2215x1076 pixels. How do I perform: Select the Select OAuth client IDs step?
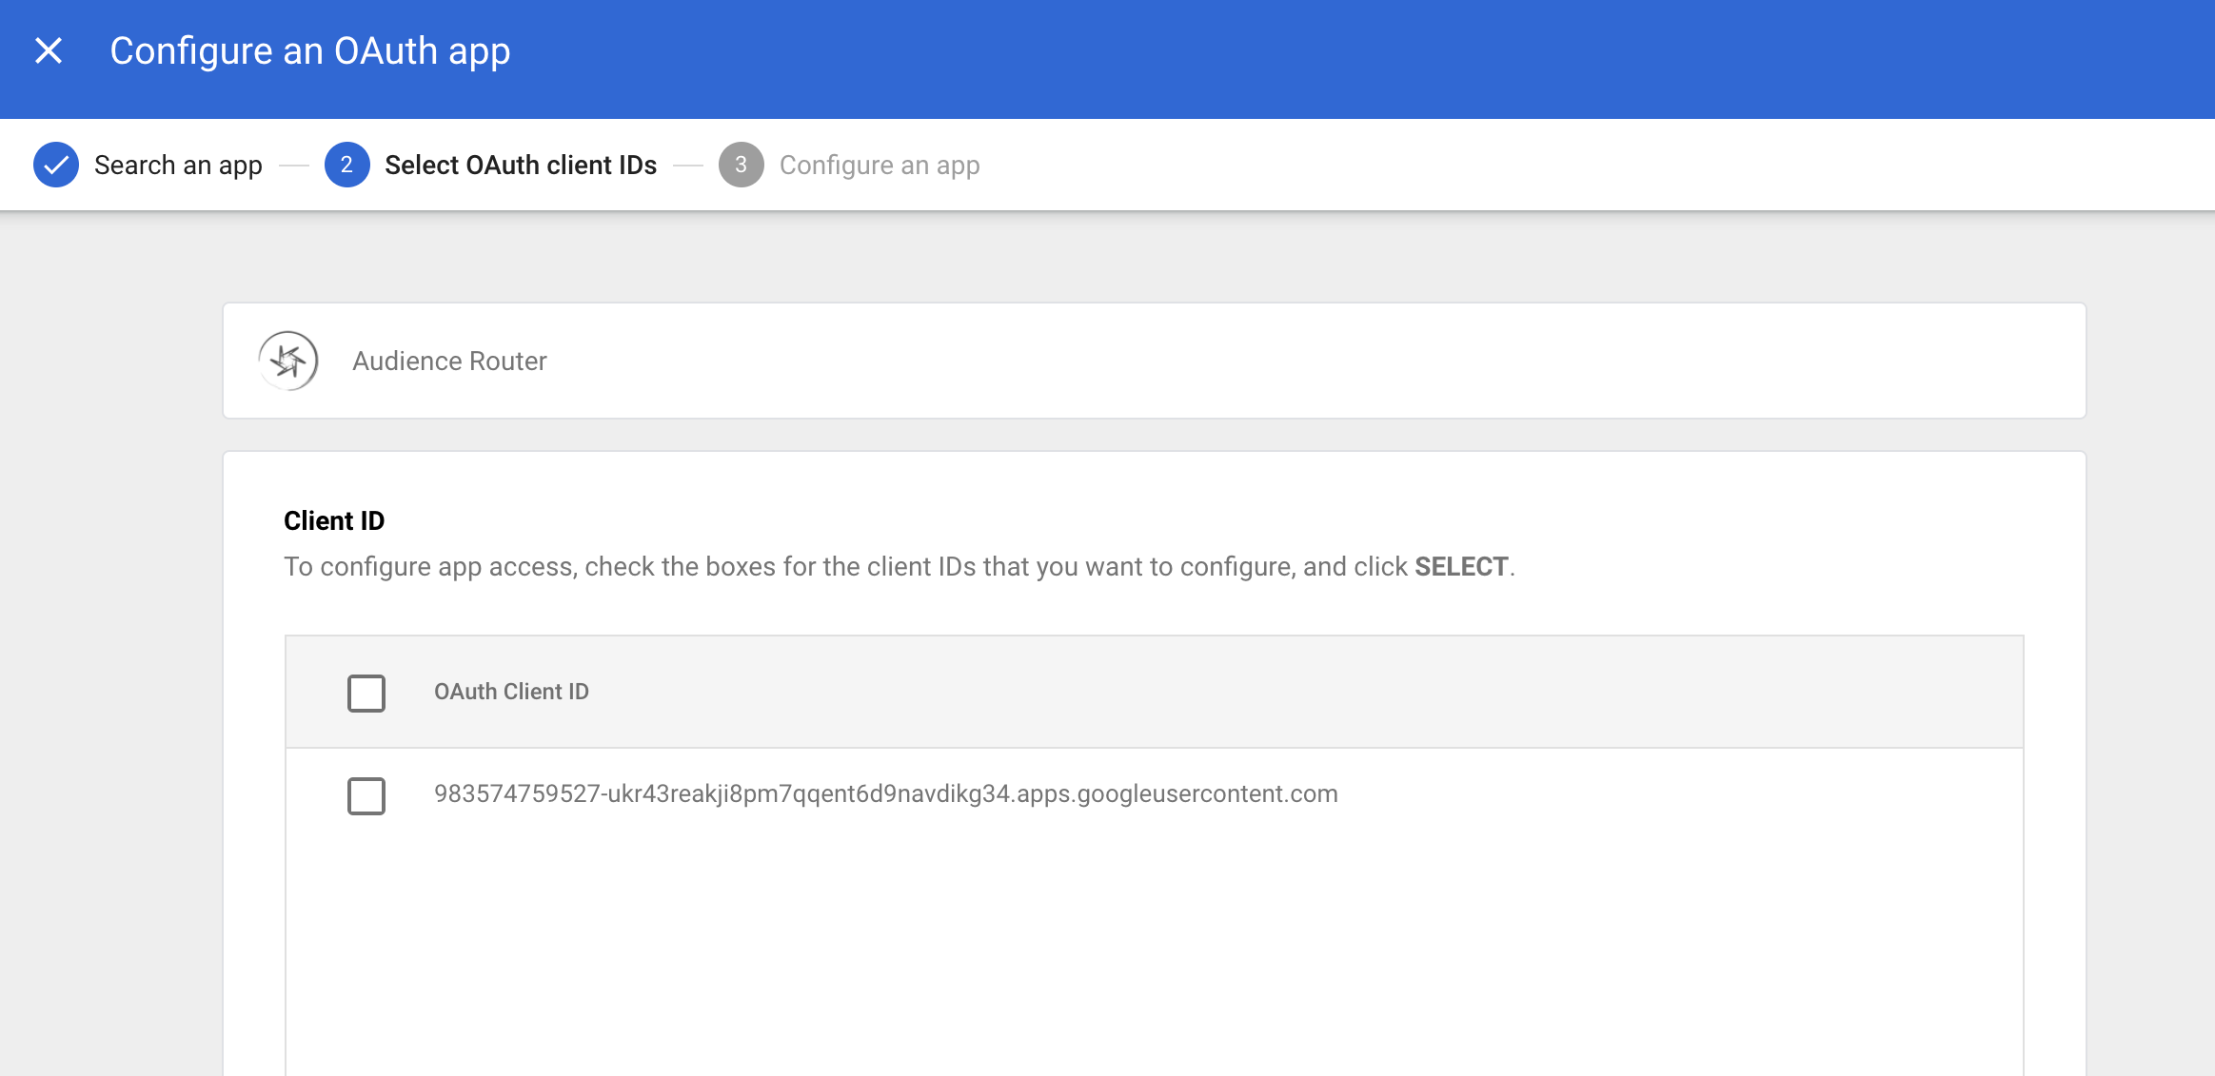(x=520, y=166)
